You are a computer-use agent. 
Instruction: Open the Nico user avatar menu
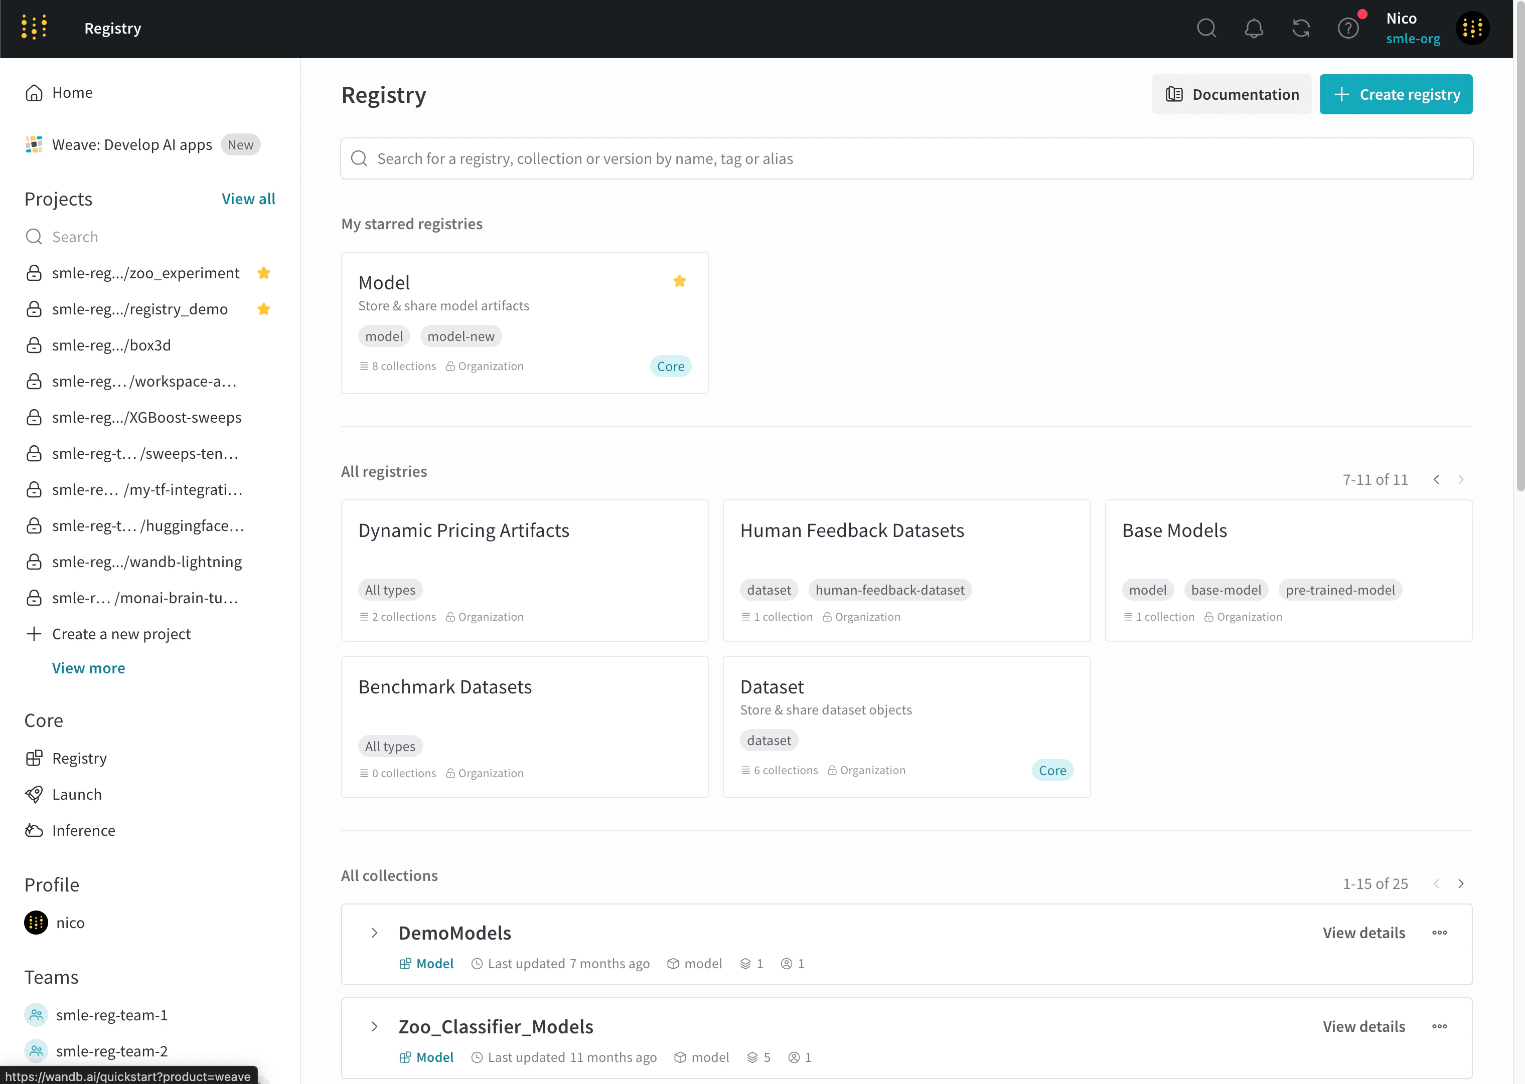pos(1472,28)
